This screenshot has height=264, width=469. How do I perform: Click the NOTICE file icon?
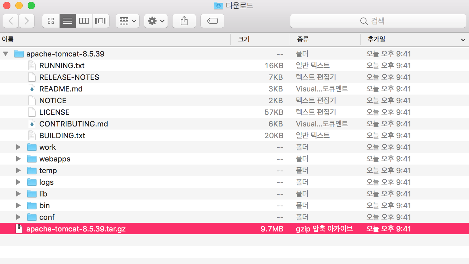(x=32, y=100)
